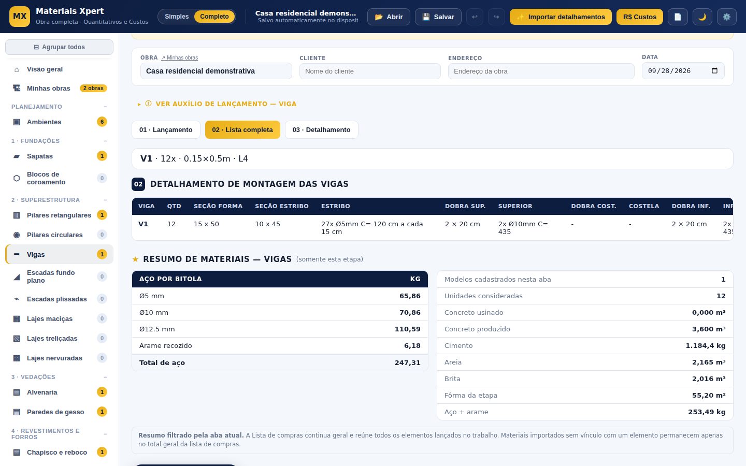Image resolution: width=746 pixels, height=466 pixels.
Task: Focus the Nome do cliente field
Action: click(x=370, y=71)
